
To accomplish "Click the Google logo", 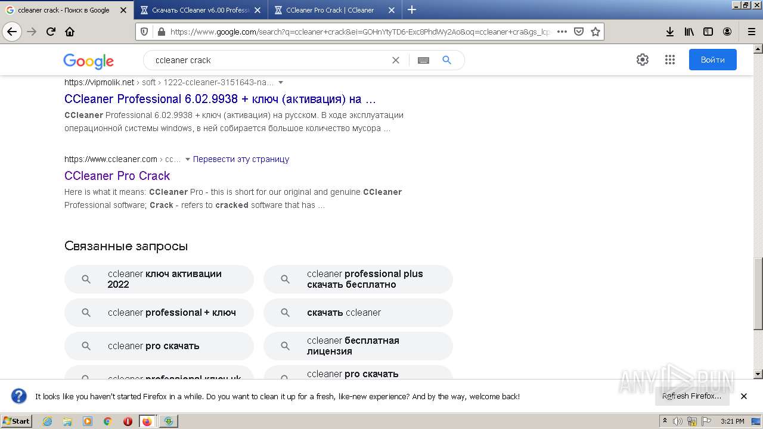I will pyautogui.click(x=88, y=61).
